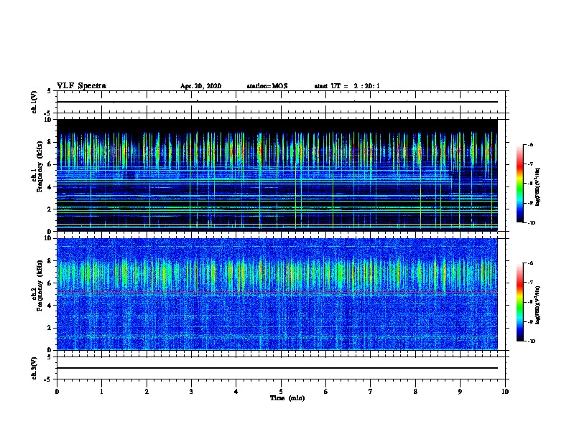
Task: Click the ch.2 spectrogram color bar
Action: coord(520,302)
